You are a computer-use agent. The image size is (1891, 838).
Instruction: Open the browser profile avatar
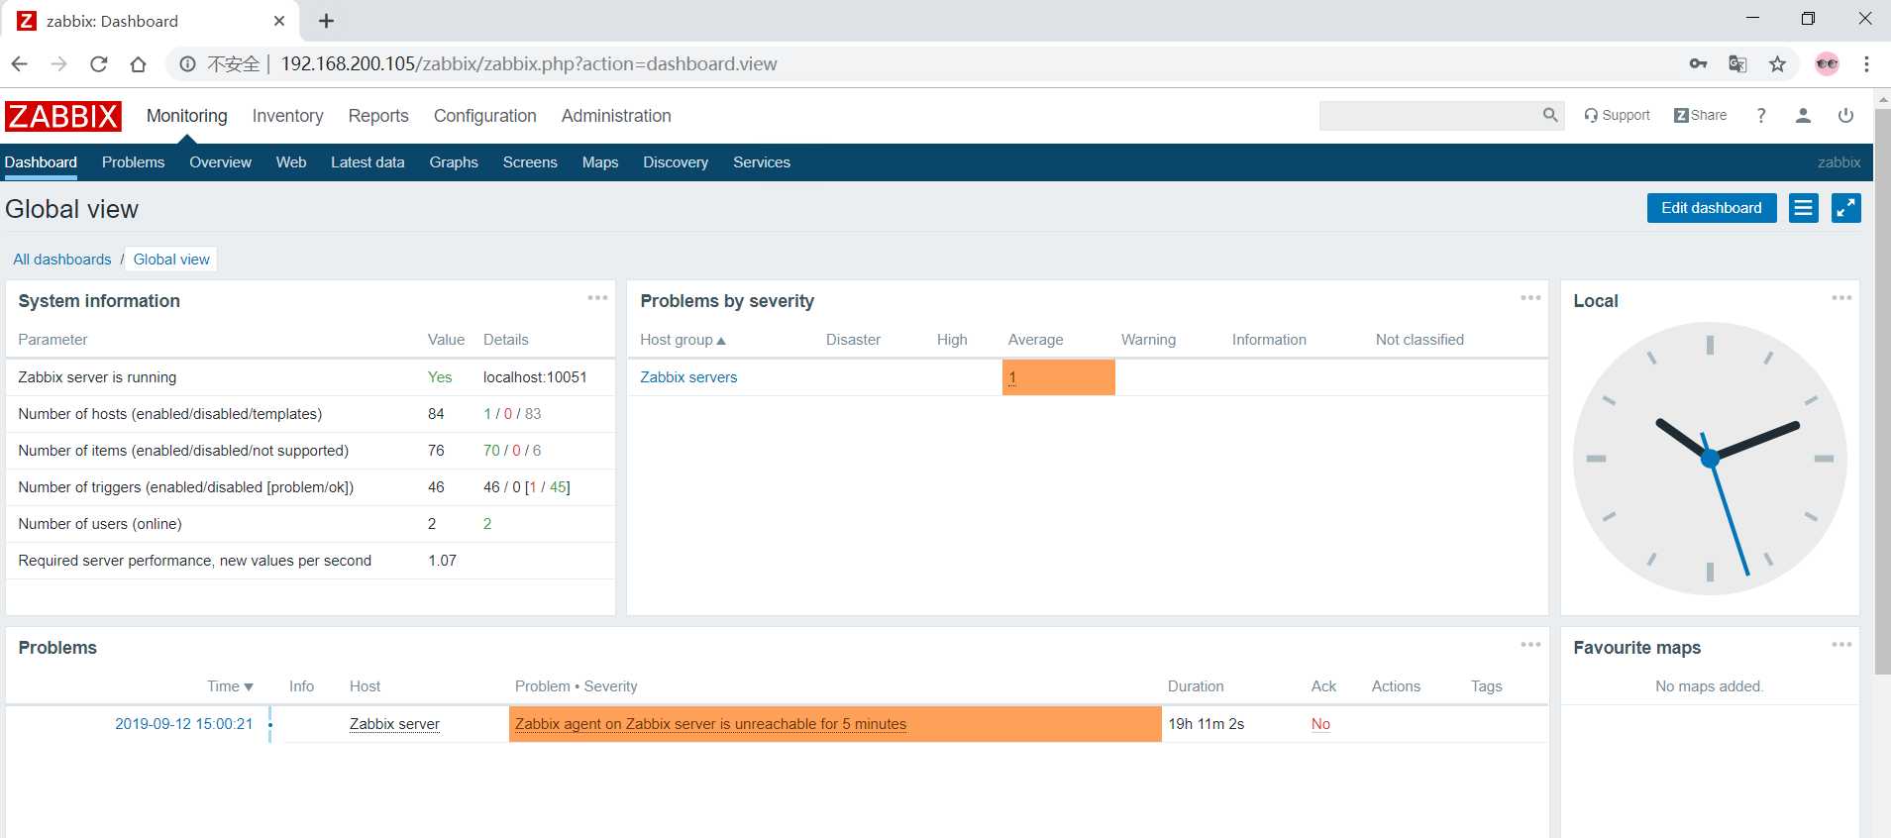[x=1827, y=64]
